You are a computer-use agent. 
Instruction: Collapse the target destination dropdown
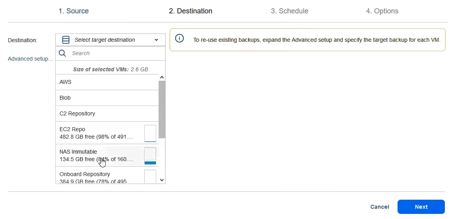(x=156, y=40)
